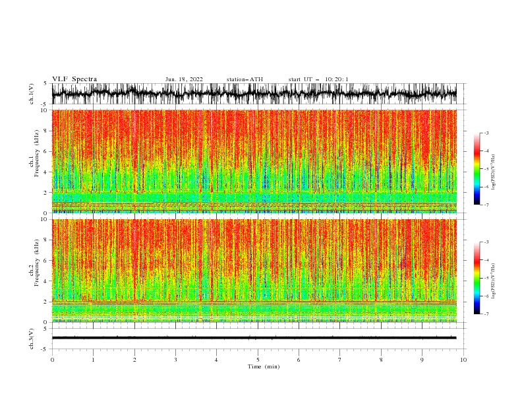Select the "start UT = 10:20:1" text
This screenshot has height=404, width=522.
[318, 79]
